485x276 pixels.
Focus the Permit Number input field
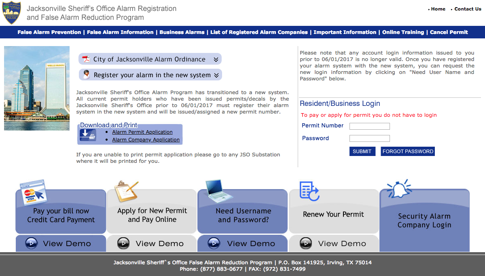click(370, 126)
